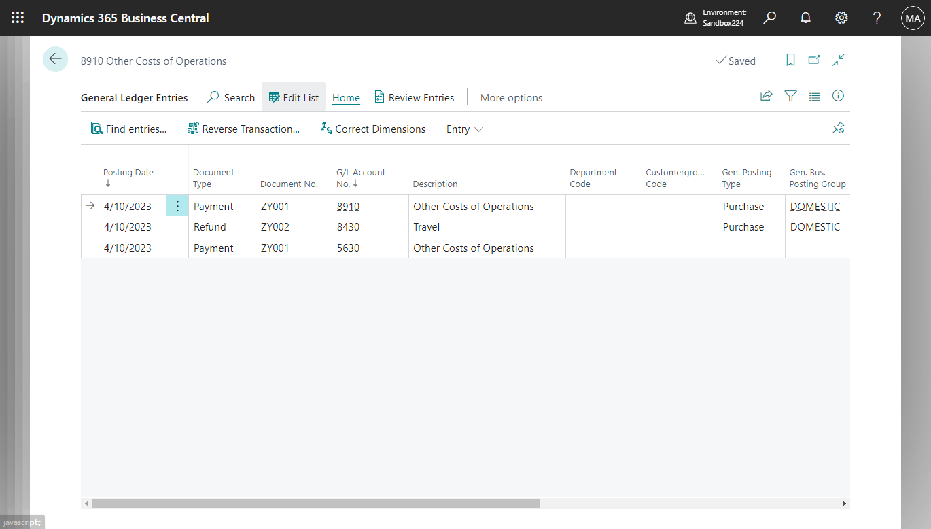Open the row options via vertical ellipsis
The image size is (931, 529).
coord(177,205)
